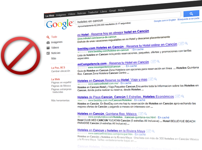Open Videos film icon in sidebar
202x150 pixels.
pyautogui.click(x=48, y=48)
